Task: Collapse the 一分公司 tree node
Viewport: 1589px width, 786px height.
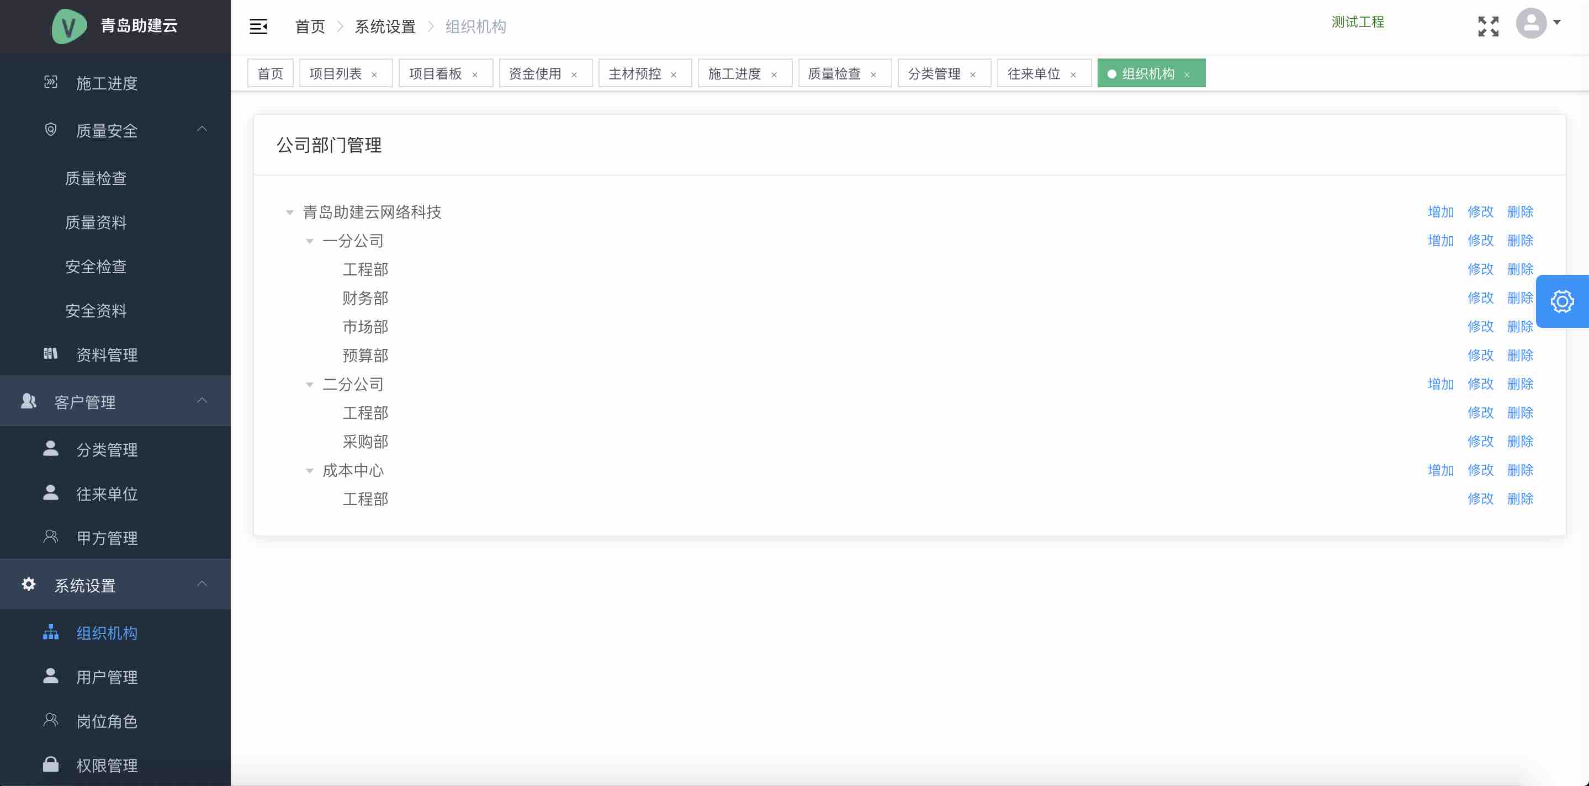Action: point(310,241)
